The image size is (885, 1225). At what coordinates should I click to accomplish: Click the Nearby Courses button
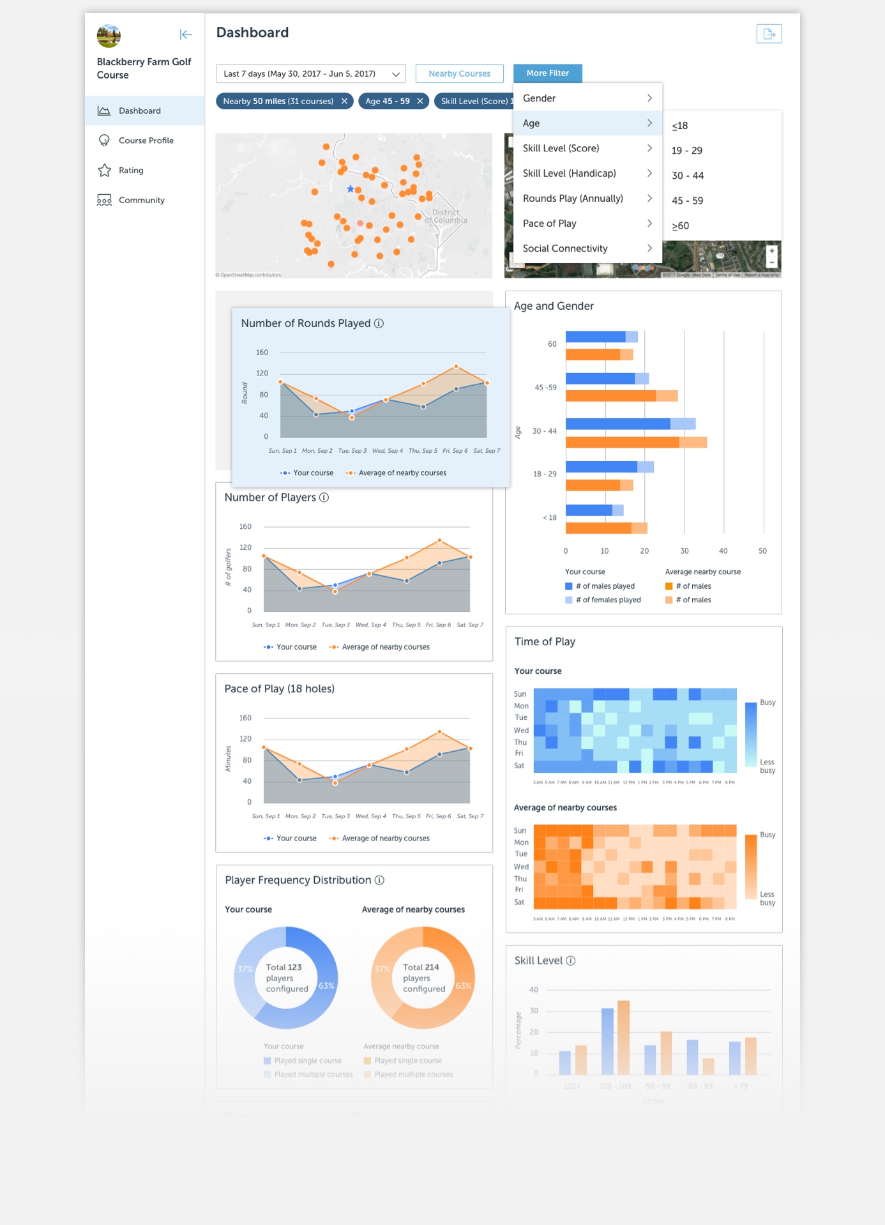[459, 73]
